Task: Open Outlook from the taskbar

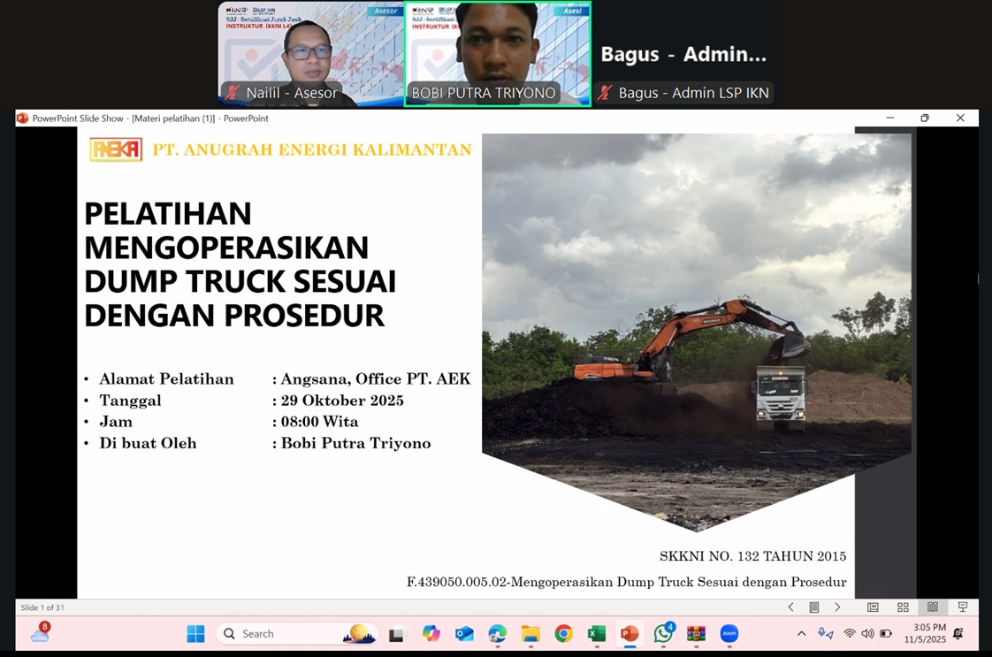Action: pyautogui.click(x=464, y=633)
